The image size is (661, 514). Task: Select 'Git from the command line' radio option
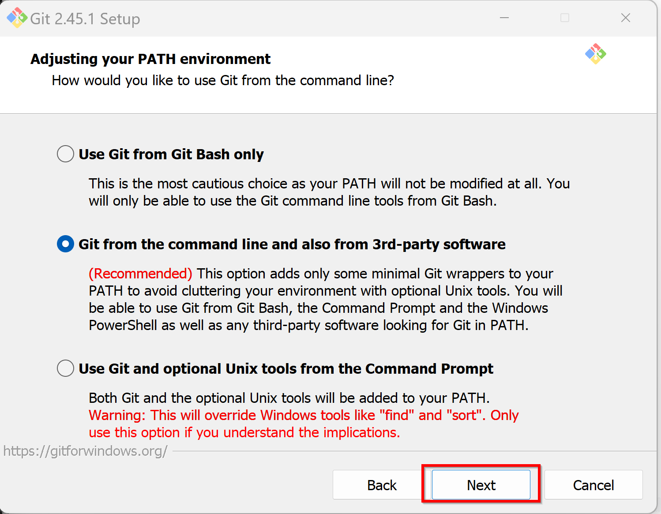coord(65,244)
